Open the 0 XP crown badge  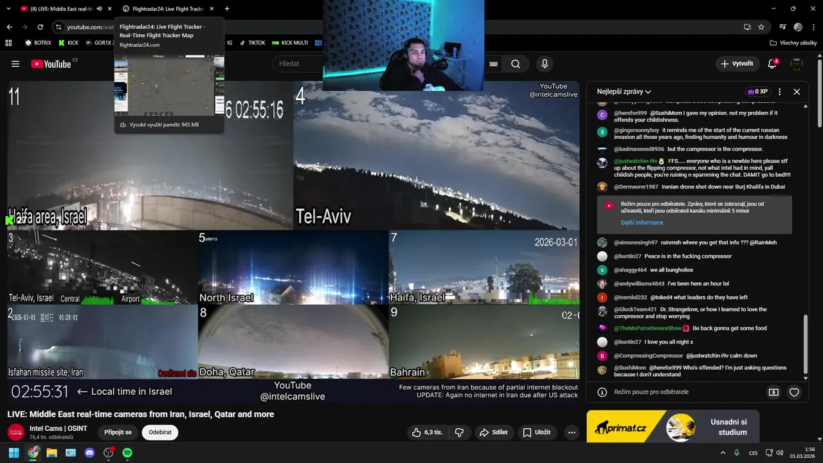[x=757, y=92]
